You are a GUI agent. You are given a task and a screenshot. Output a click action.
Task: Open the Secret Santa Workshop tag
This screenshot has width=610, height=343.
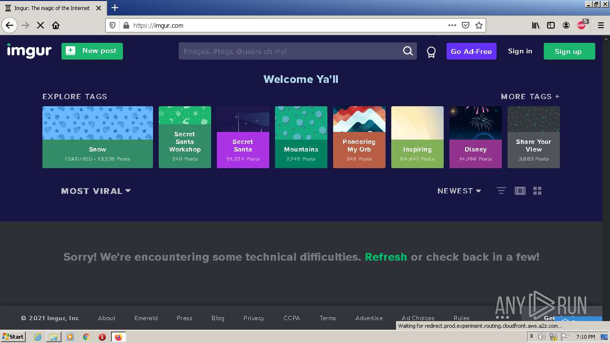tap(185, 137)
